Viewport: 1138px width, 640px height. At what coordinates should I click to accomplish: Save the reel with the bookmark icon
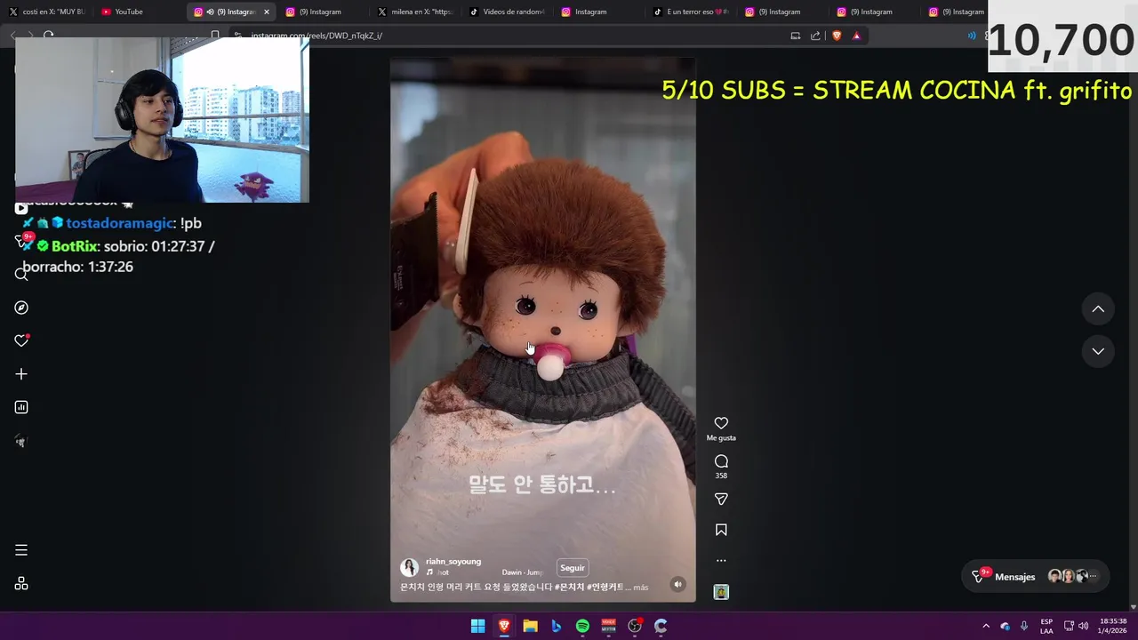pos(721,530)
